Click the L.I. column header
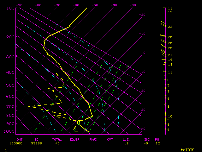Image resolution: width=202 pixels, height=152 pixels. [126, 139]
